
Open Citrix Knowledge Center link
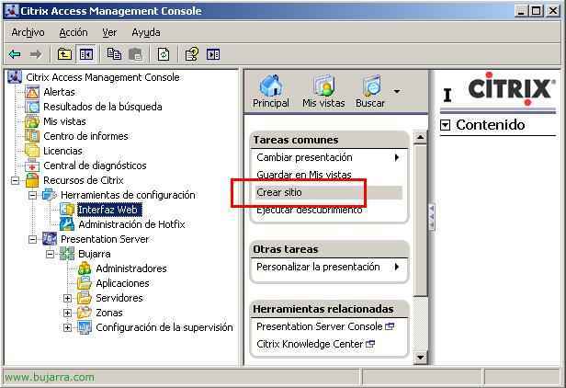click(315, 344)
